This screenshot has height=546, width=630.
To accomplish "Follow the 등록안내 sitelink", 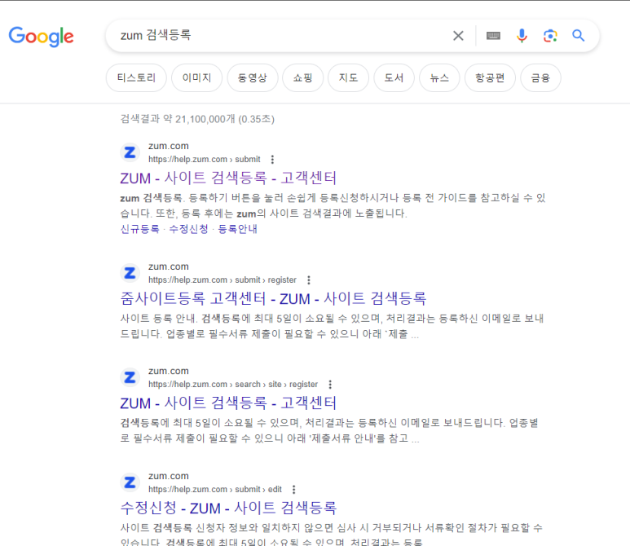I will click(237, 229).
